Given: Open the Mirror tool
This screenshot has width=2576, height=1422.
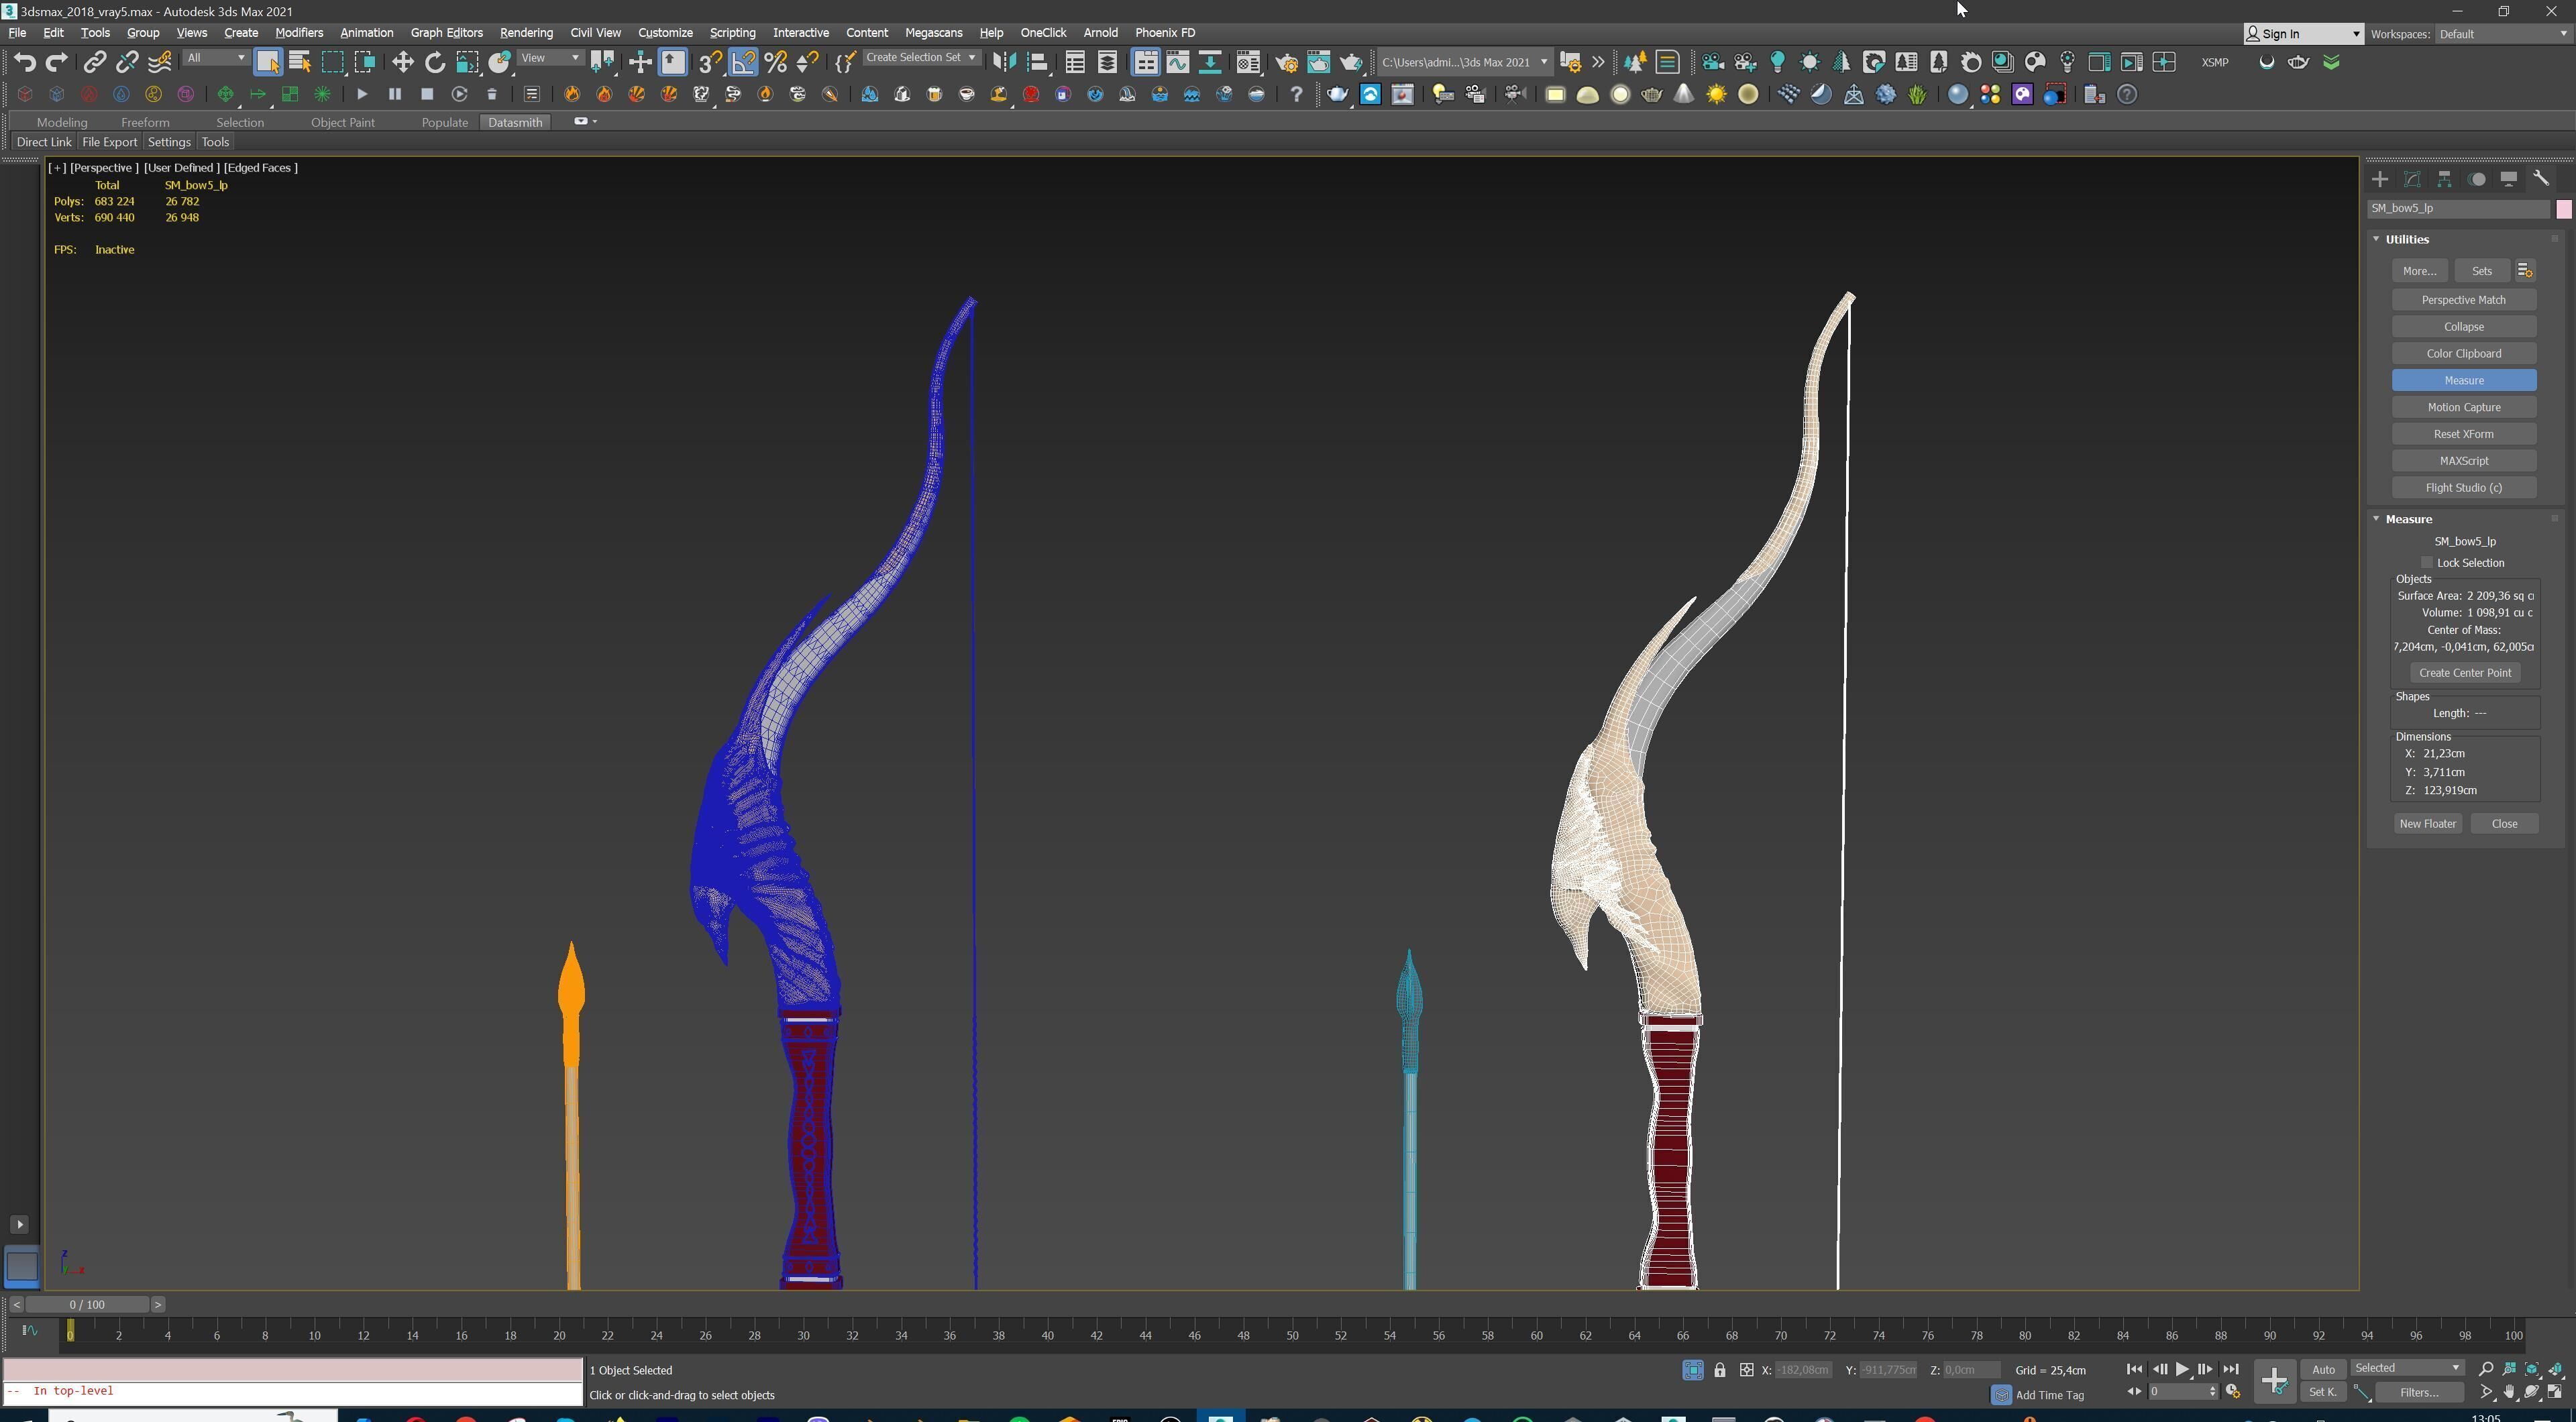Looking at the screenshot, I should coord(1004,62).
